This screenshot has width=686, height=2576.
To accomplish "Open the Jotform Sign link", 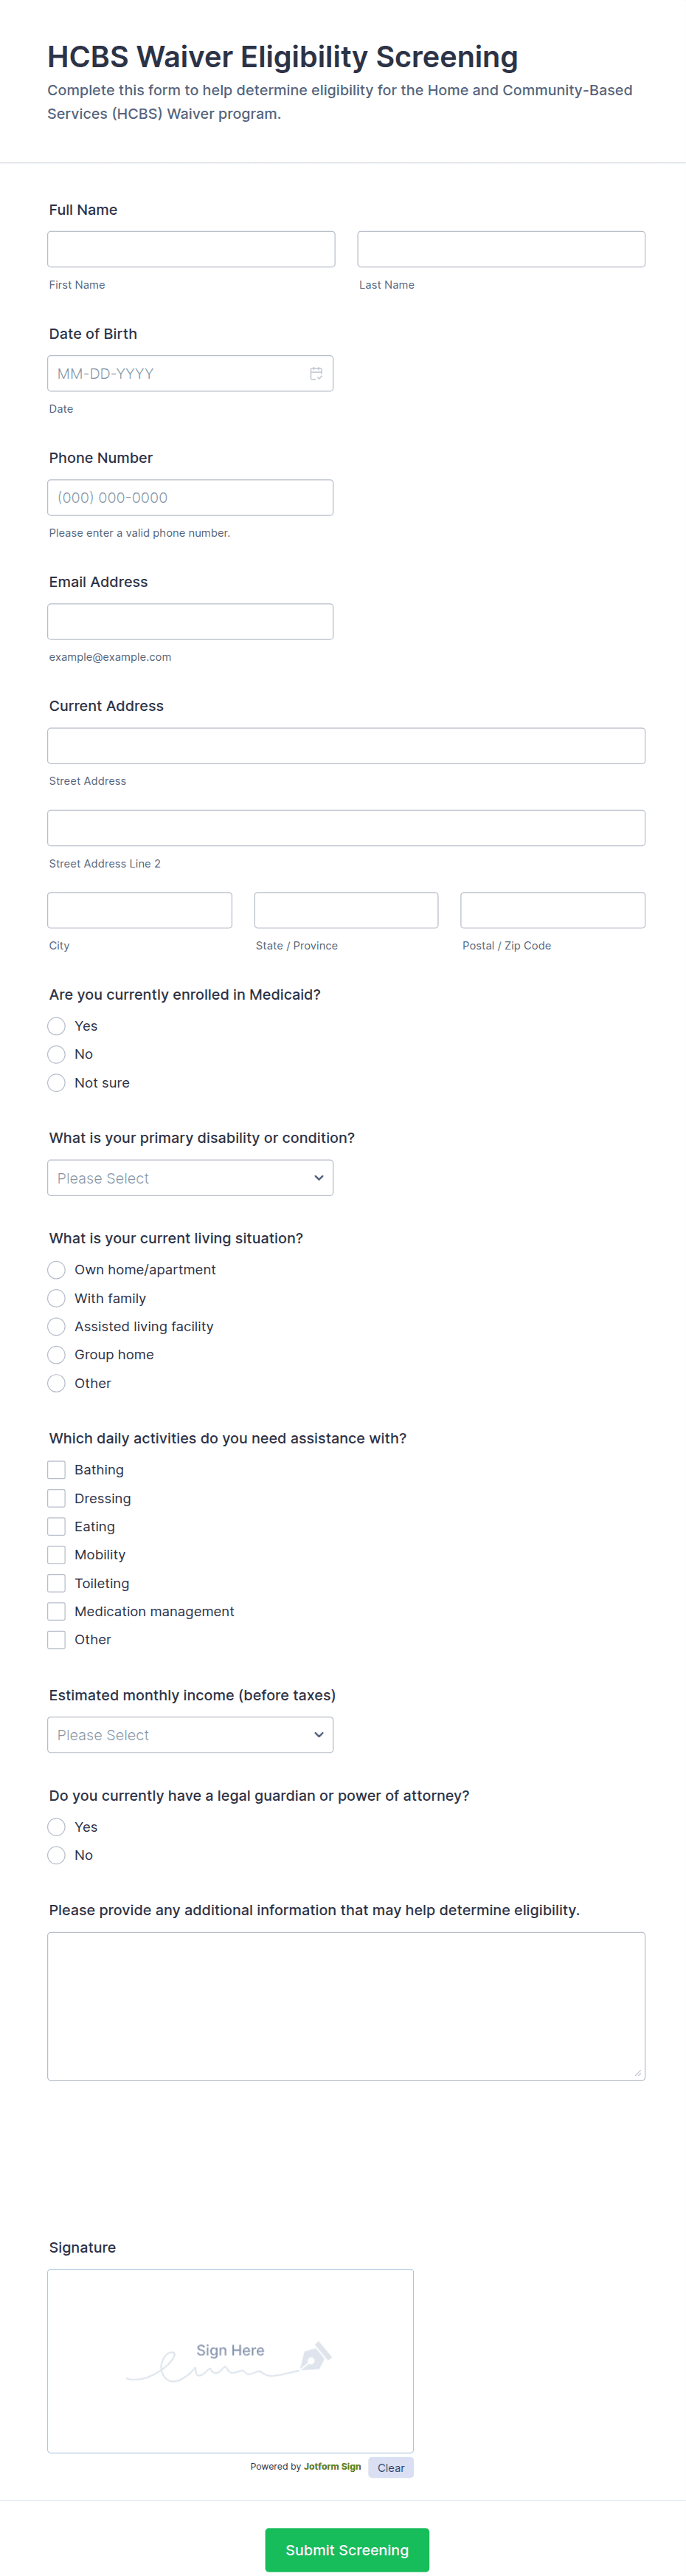I will tap(333, 2467).
